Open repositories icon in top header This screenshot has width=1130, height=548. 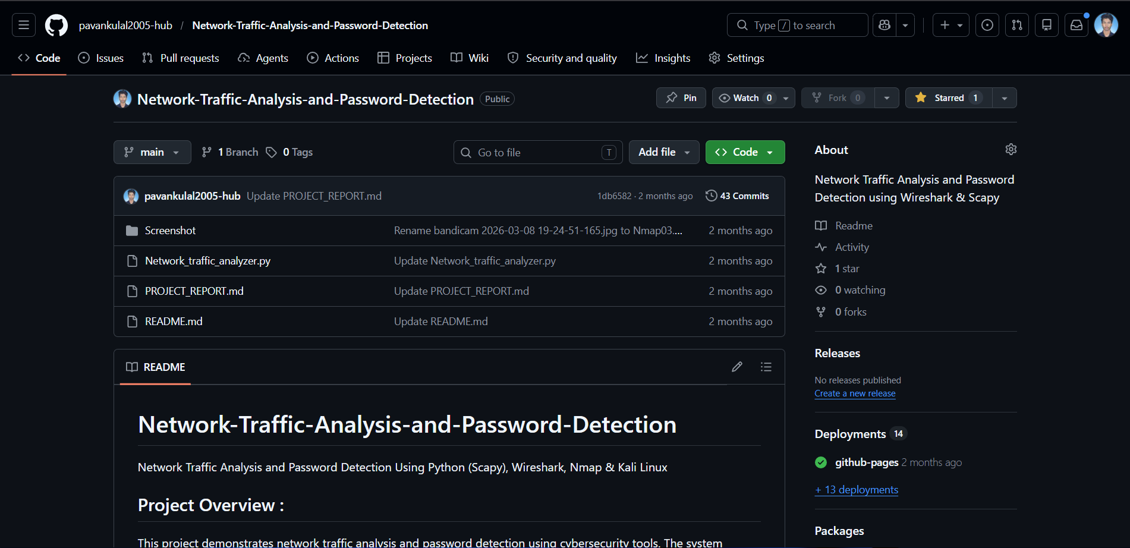pos(1047,25)
